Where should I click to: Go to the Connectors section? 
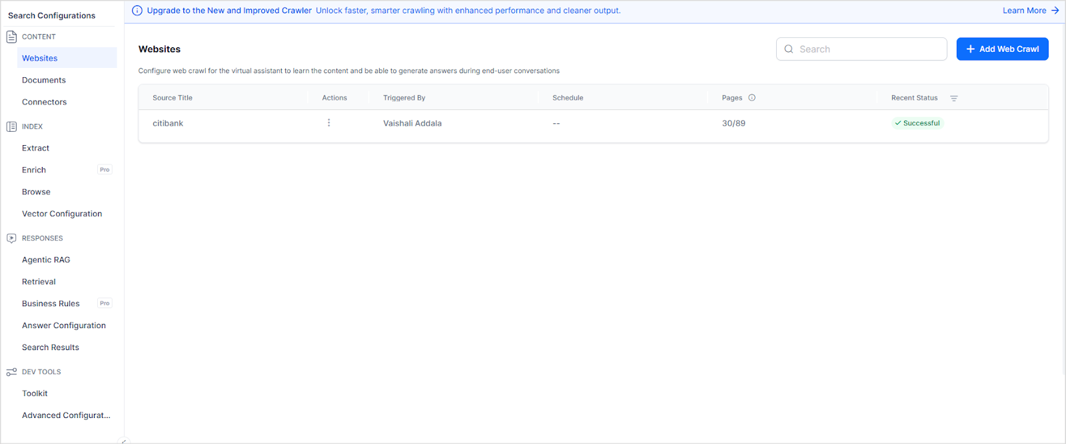click(45, 103)
